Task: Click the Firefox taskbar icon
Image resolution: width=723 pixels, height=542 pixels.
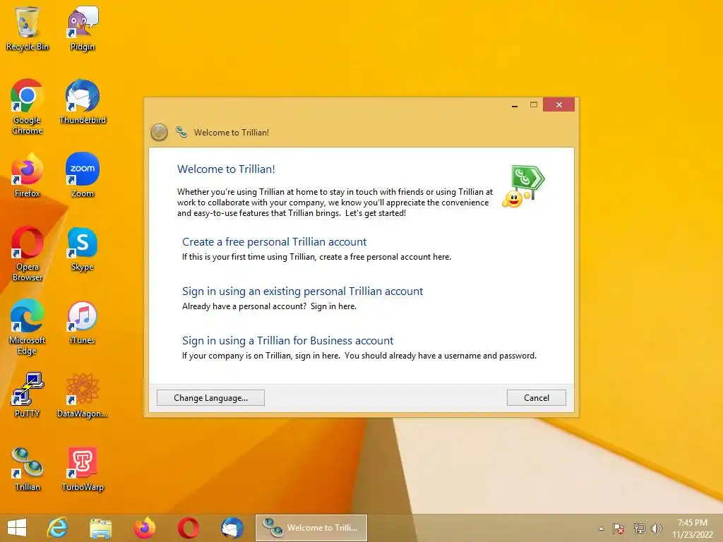Action: pos(144,528)
